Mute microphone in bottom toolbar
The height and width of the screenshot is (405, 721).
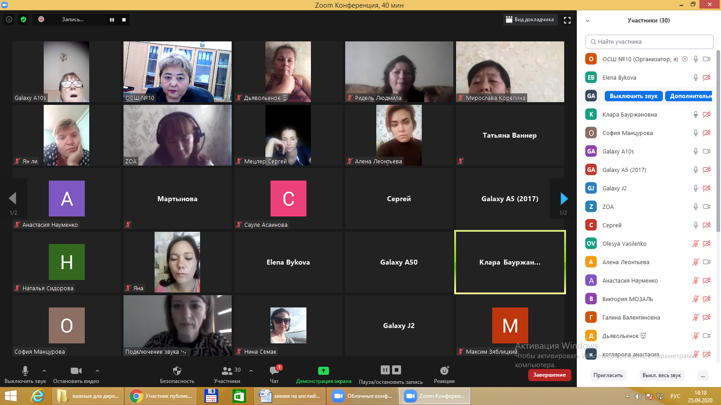[25, 371]
